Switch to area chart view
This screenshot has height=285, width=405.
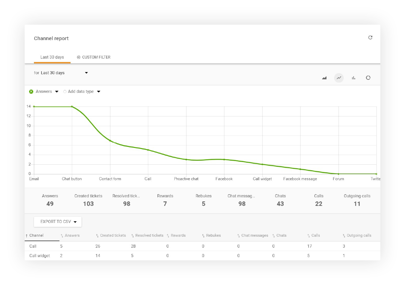click(324, 78)
